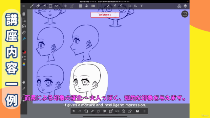Viewport: 210px width, 118px height.
Task: Select the Eraser tool
Action: [38, 6]
